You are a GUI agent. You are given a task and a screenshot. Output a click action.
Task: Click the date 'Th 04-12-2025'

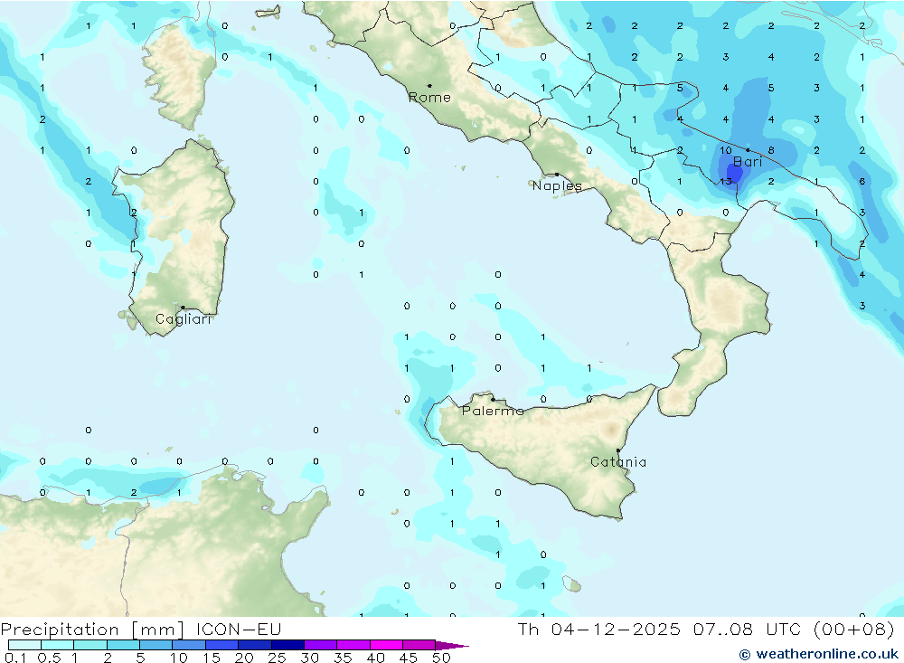pos(599,629)
